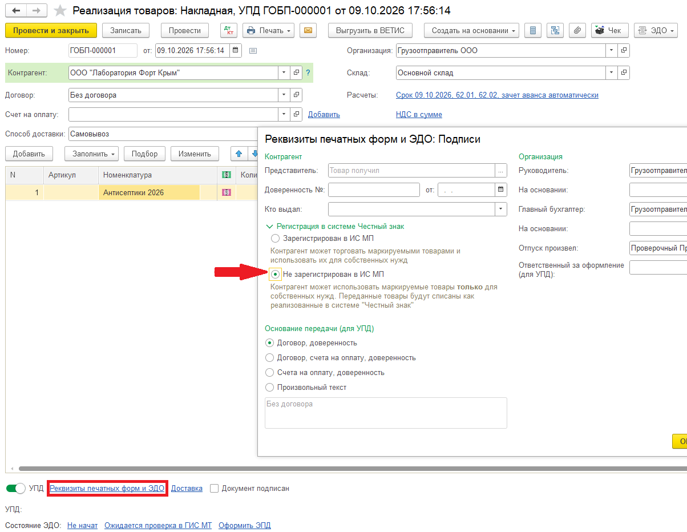Expand the Контрагент dropdown list
The image size is (687, 532).
pyautogui.click(x=284, y=73)
